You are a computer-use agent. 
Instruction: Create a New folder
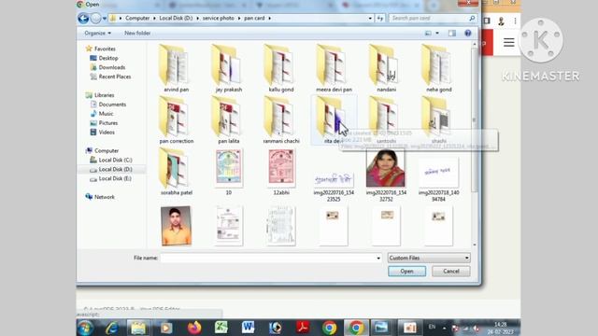[x=137, y=34]
